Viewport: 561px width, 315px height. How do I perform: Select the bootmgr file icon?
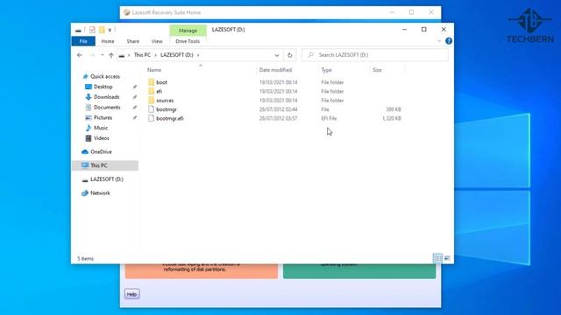point(151,109)
